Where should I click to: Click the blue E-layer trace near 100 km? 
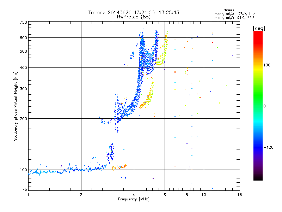tap(67, 170)
